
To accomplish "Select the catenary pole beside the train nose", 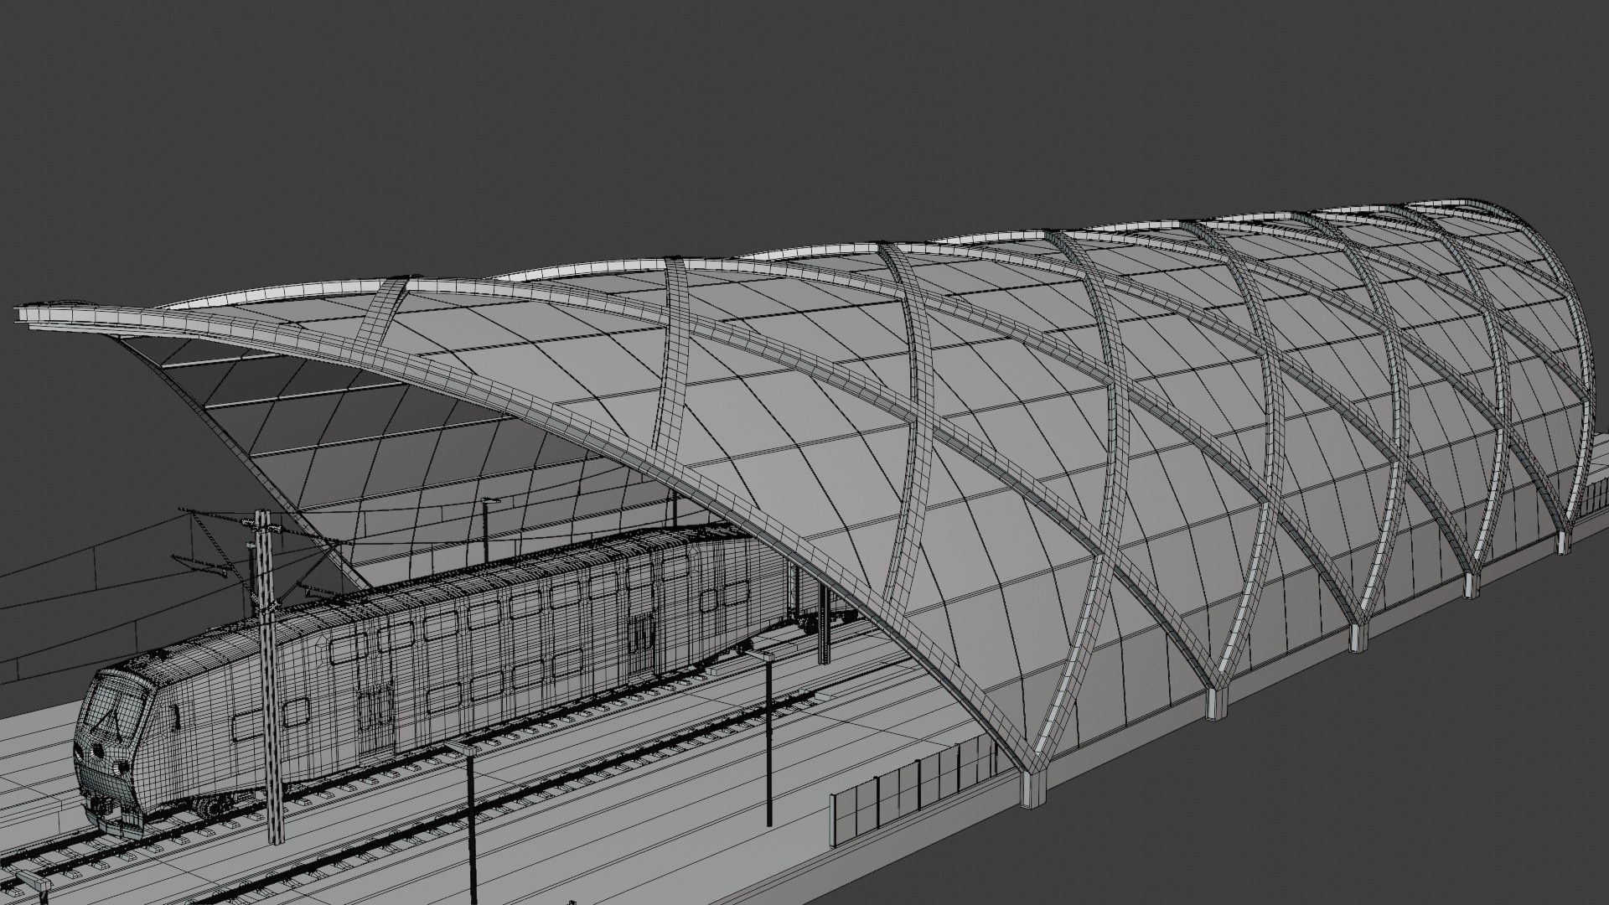I will (269, 675).
